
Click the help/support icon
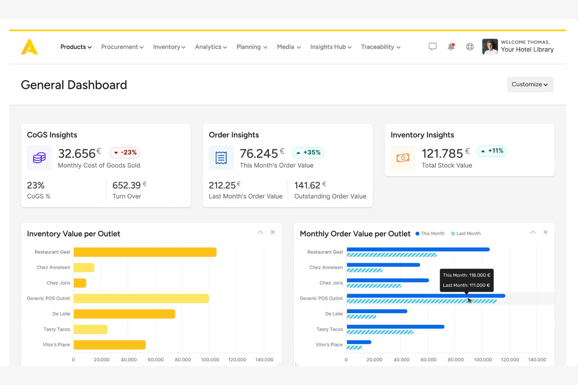pos(469,46)
